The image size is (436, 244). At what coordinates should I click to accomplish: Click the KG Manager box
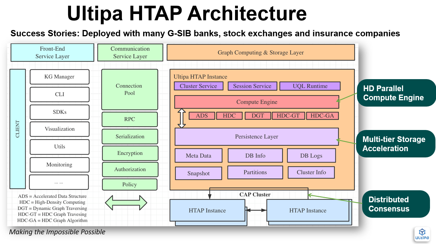pyautogui.click(x=59, y=77)
